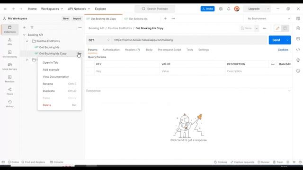Open the settings gear icon
303x170 pixels.
point(221,9)
